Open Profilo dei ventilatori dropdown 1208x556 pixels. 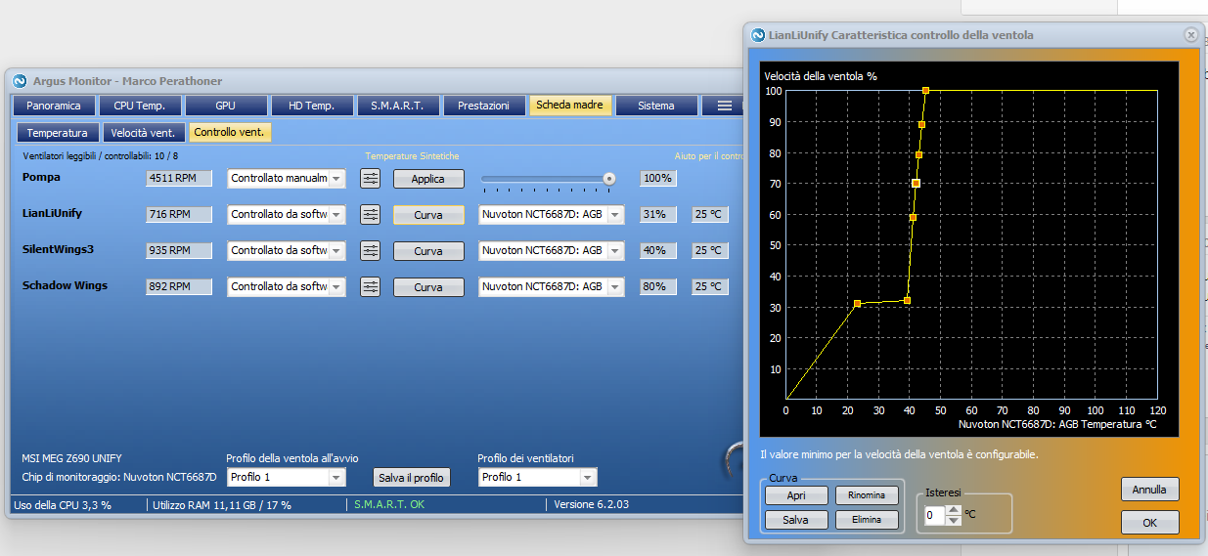click(588, 478)
